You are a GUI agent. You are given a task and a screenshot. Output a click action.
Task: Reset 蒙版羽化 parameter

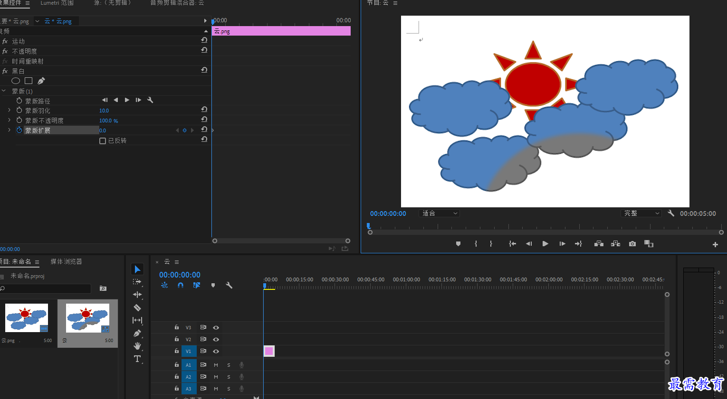204,110
